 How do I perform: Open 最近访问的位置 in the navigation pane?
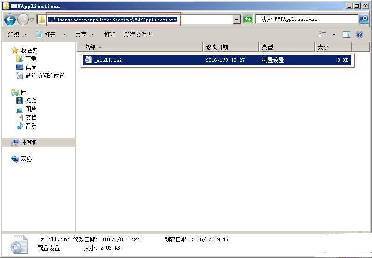(45, 75)
